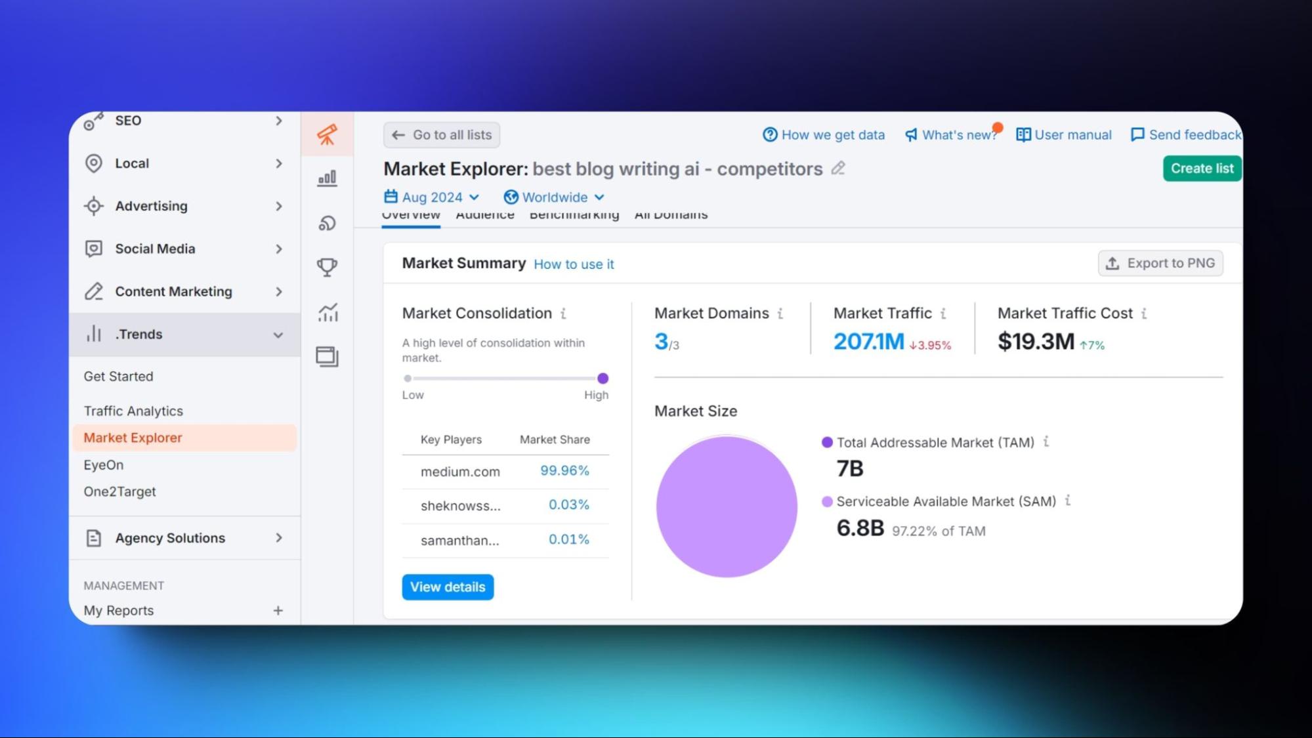Click the purple TAM legend dot

[827, 443]
